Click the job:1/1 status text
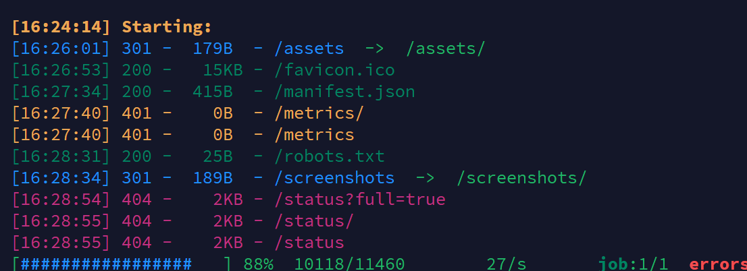 (633, 264)
